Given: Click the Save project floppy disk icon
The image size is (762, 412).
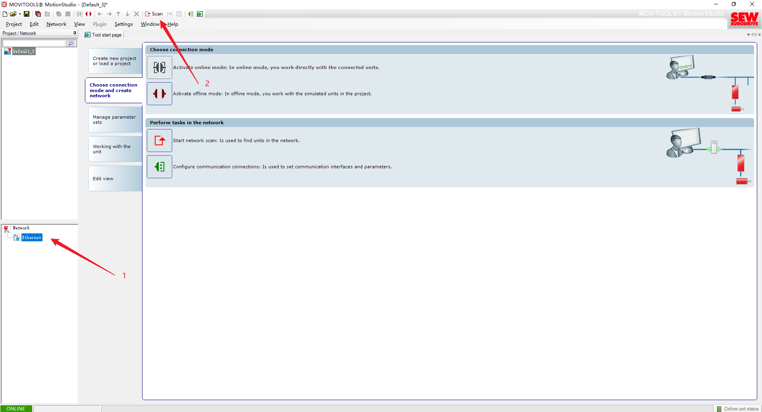Looking at the screenshot, I should pyautogui.click(x=27, y=14).
